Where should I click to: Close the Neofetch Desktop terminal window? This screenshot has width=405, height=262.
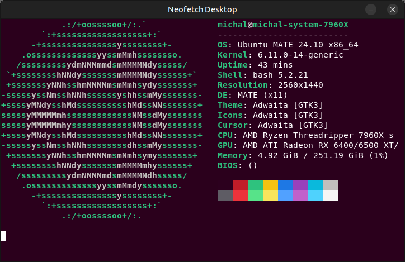(x=390, y=9)
